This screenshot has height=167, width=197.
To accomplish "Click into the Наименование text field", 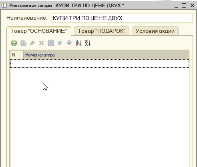I will (122, 18).
